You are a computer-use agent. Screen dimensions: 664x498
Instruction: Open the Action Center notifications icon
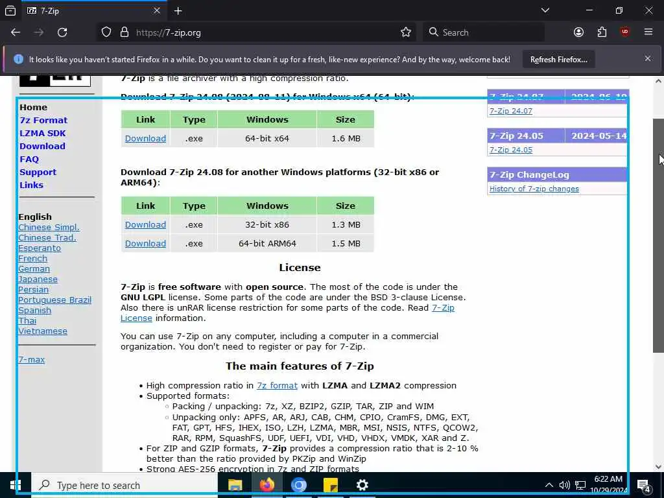coord(643,486)
